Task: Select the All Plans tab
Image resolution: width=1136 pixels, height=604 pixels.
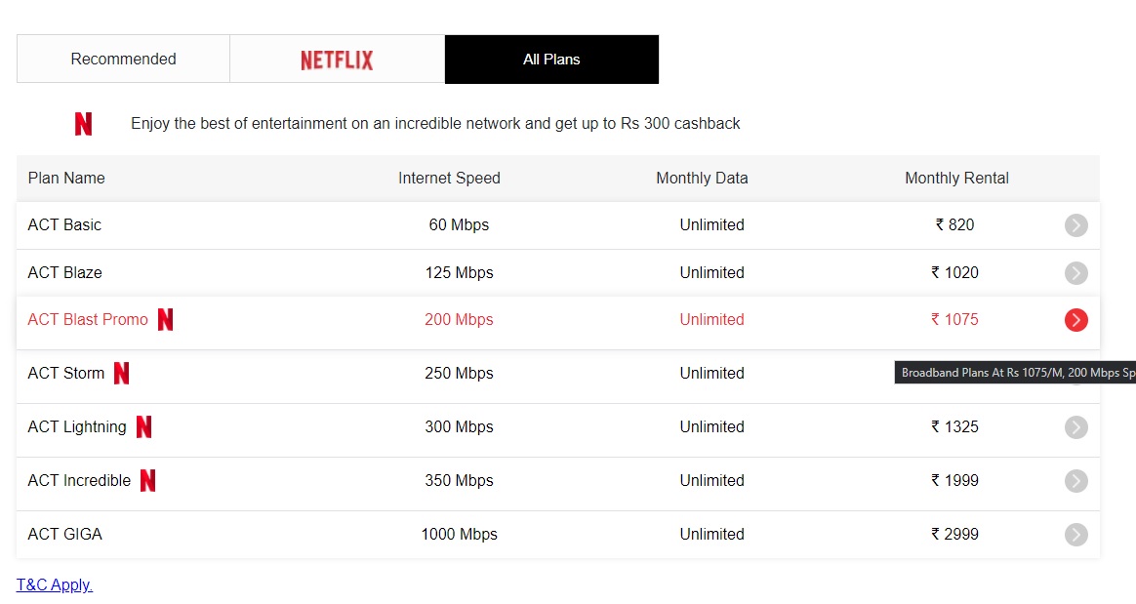Action: 551,60
